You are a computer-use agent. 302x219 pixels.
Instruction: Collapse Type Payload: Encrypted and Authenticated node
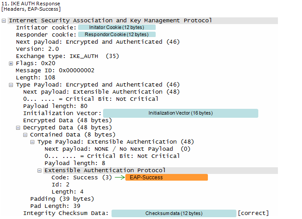11,85
